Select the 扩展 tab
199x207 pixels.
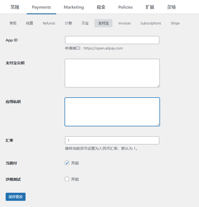[x=150, y=7]
